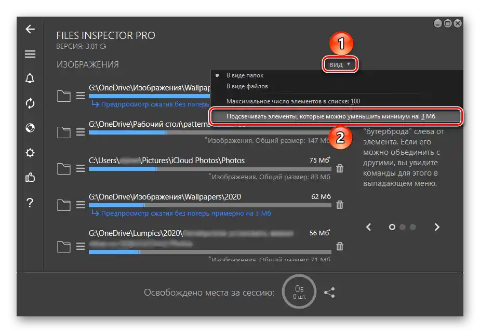Click folder icon of Wallpapers\2020 row
The image size is (480, 333).
click(x=64, y=205)
